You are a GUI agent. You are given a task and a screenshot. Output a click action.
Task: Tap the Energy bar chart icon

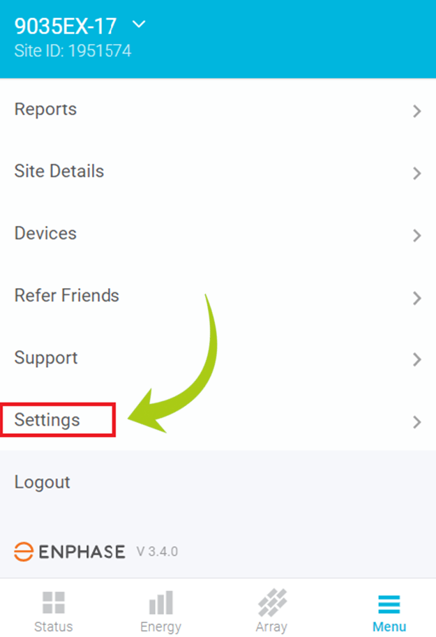point(160,604)
